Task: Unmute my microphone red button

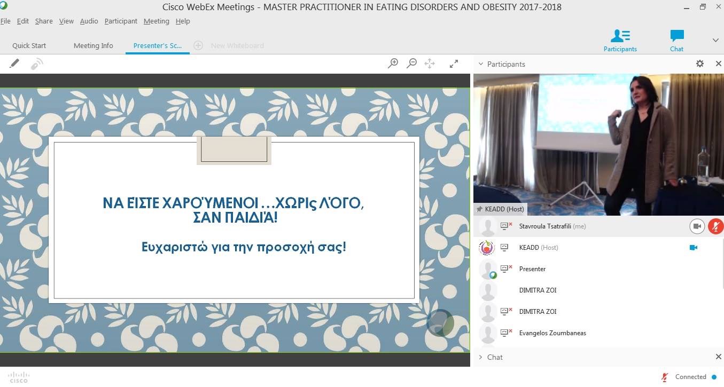Action: click(715, 226)
